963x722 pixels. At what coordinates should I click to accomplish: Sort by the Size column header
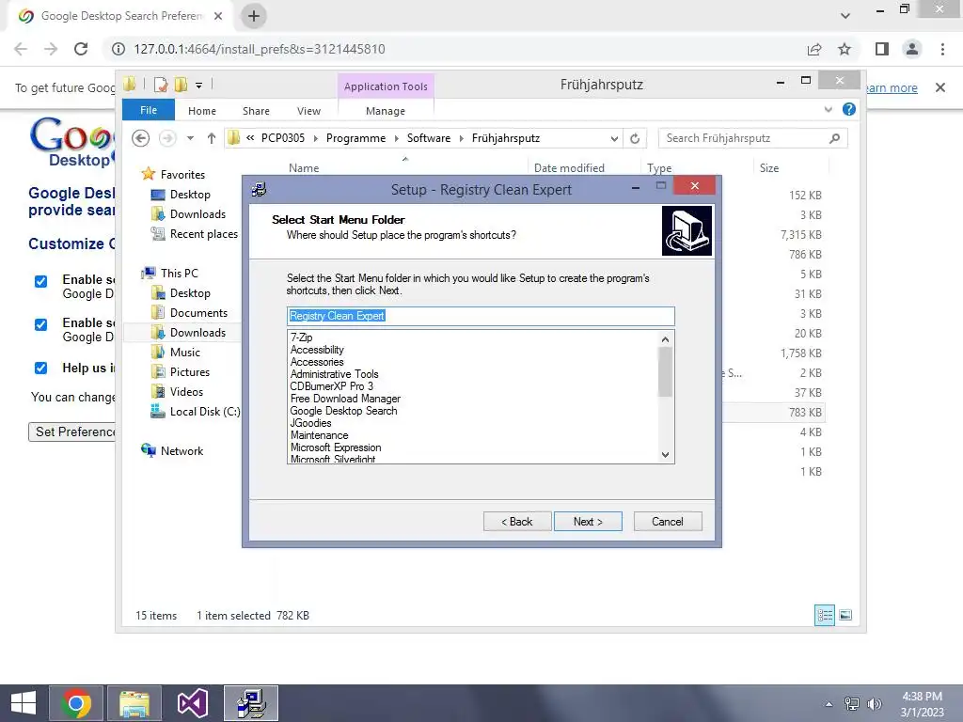pos(768,168)
